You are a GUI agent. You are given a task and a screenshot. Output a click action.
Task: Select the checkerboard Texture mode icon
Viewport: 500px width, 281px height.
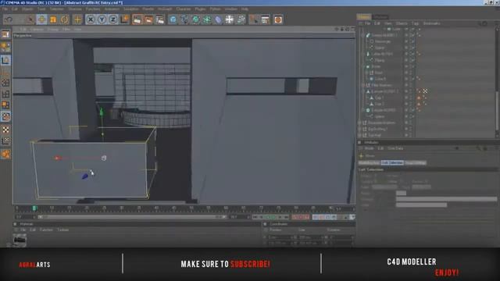click(5, 130)
